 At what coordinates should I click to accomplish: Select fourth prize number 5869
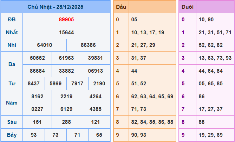pyautogui.click(x=56, y=84)
